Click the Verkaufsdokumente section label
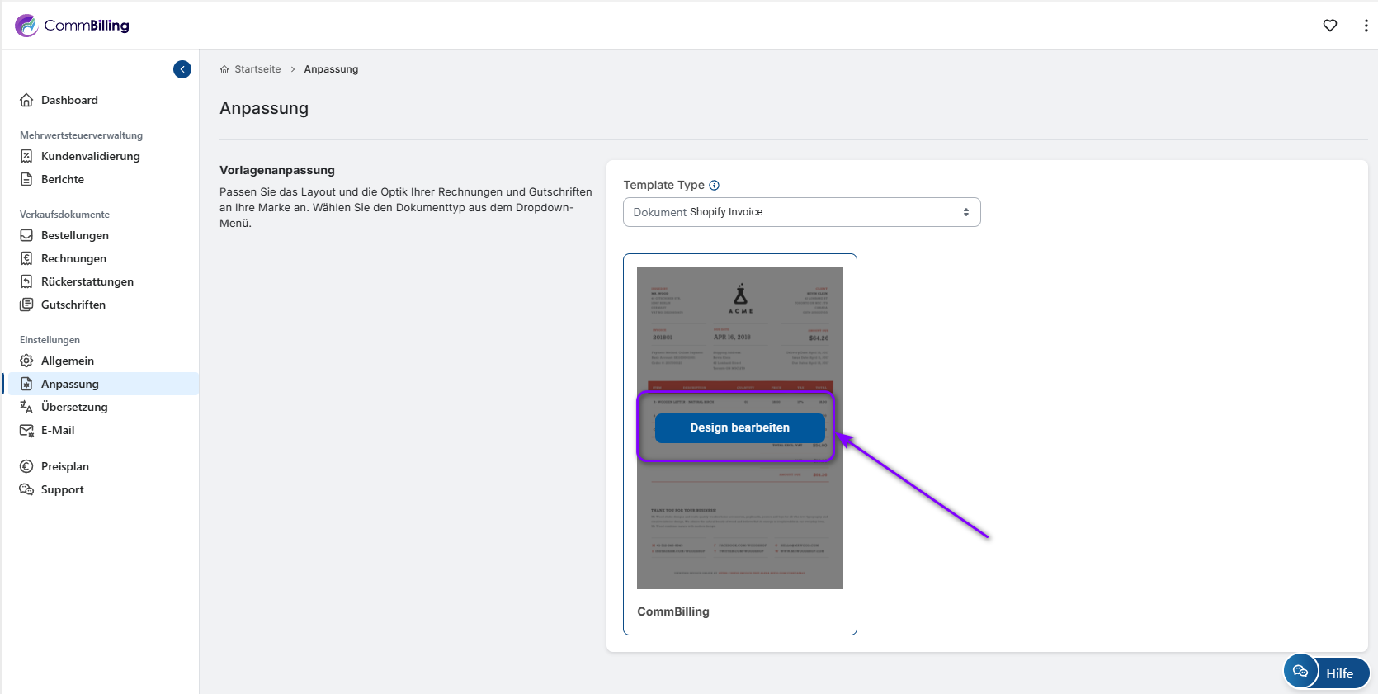 point(64,215)
